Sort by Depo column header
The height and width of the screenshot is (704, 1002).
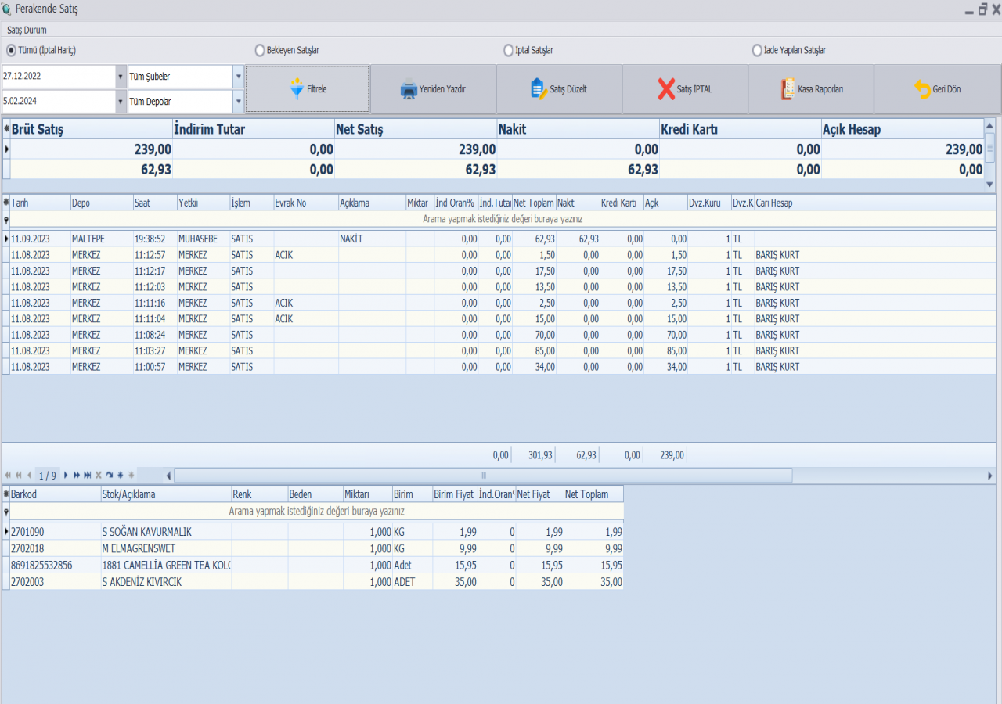coord(102,203)
